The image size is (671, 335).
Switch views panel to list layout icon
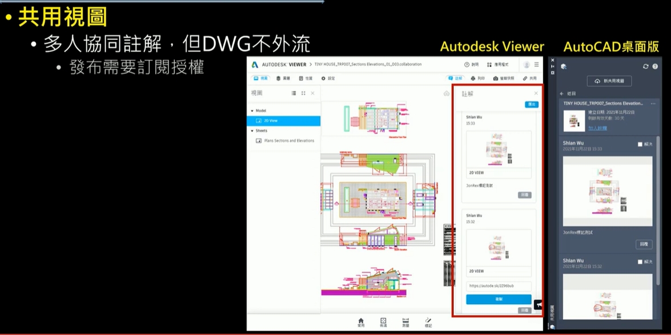[294, 93]
